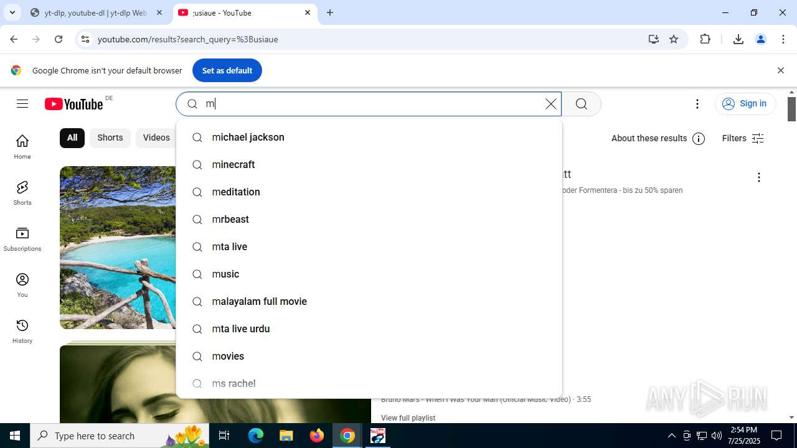Set Chrome as default browser
The image size is (797, 448).
click(x=227, y=70)
